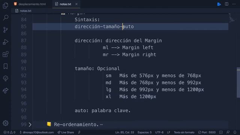Open the Live Share sidebar icon
The width and height of the screenshot is (240, 135).
6,90
